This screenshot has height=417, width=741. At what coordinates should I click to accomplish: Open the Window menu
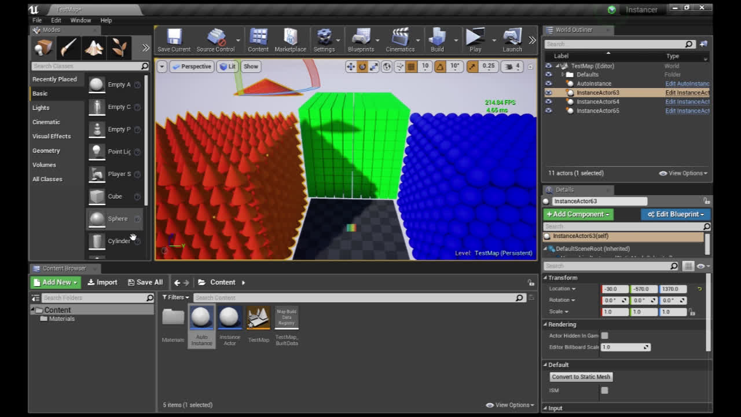(x=80, y=20)
